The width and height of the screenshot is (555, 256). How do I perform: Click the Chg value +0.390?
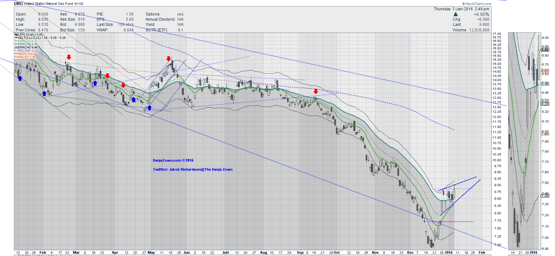pyautogui.click(x=483, y=19)
